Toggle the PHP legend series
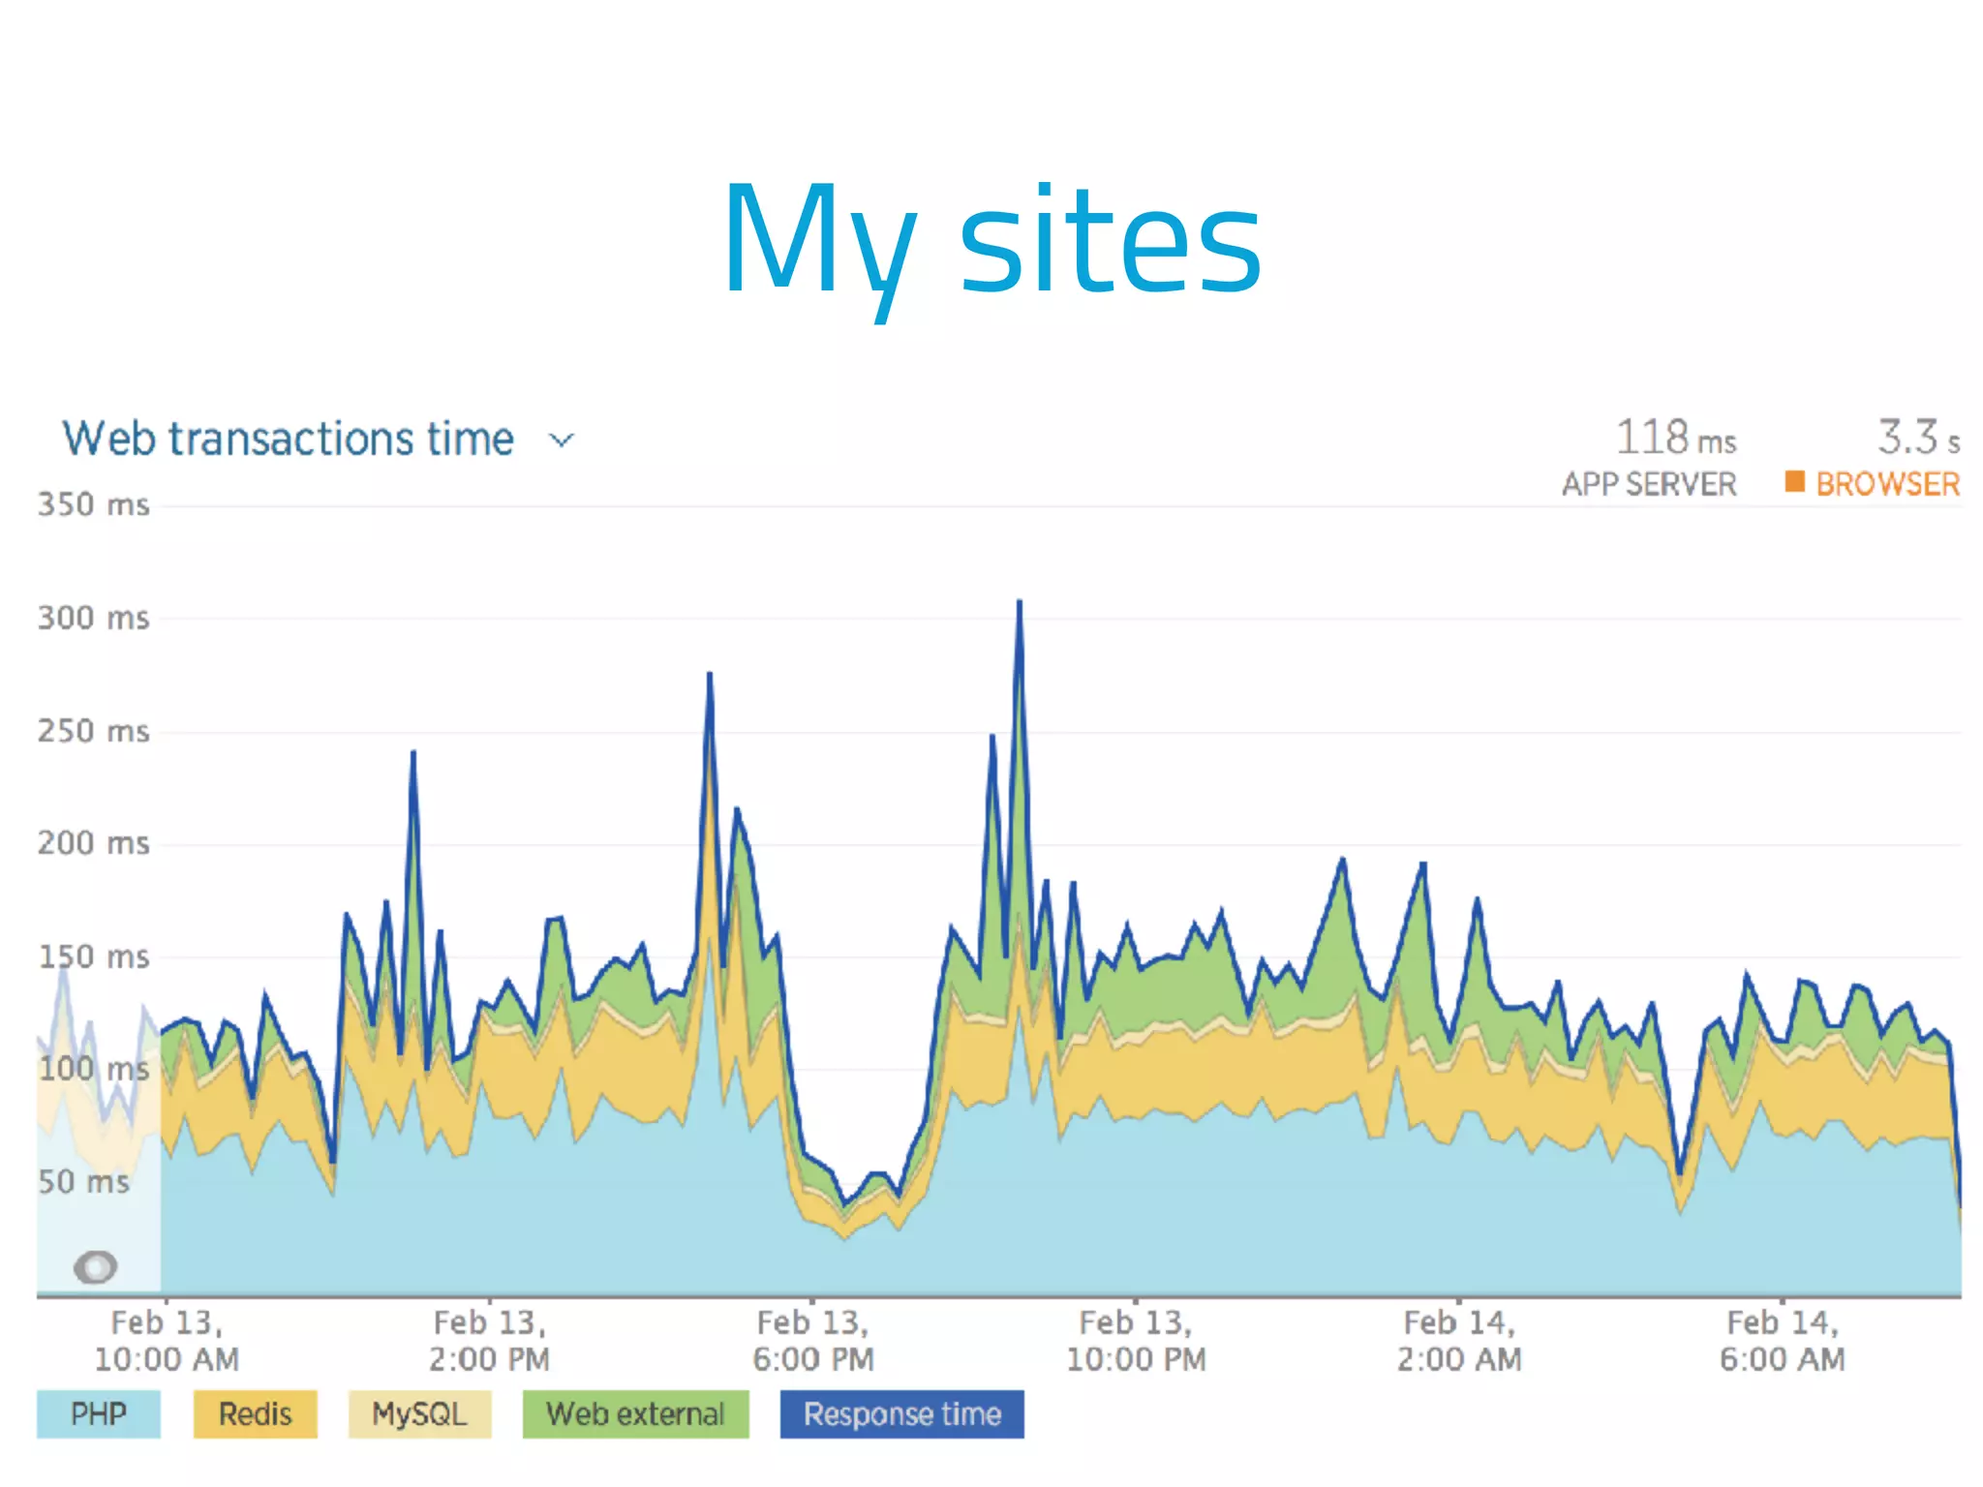This screenshot has width=1983, height=1487. pyautogui.click(x=99, y=1414)
